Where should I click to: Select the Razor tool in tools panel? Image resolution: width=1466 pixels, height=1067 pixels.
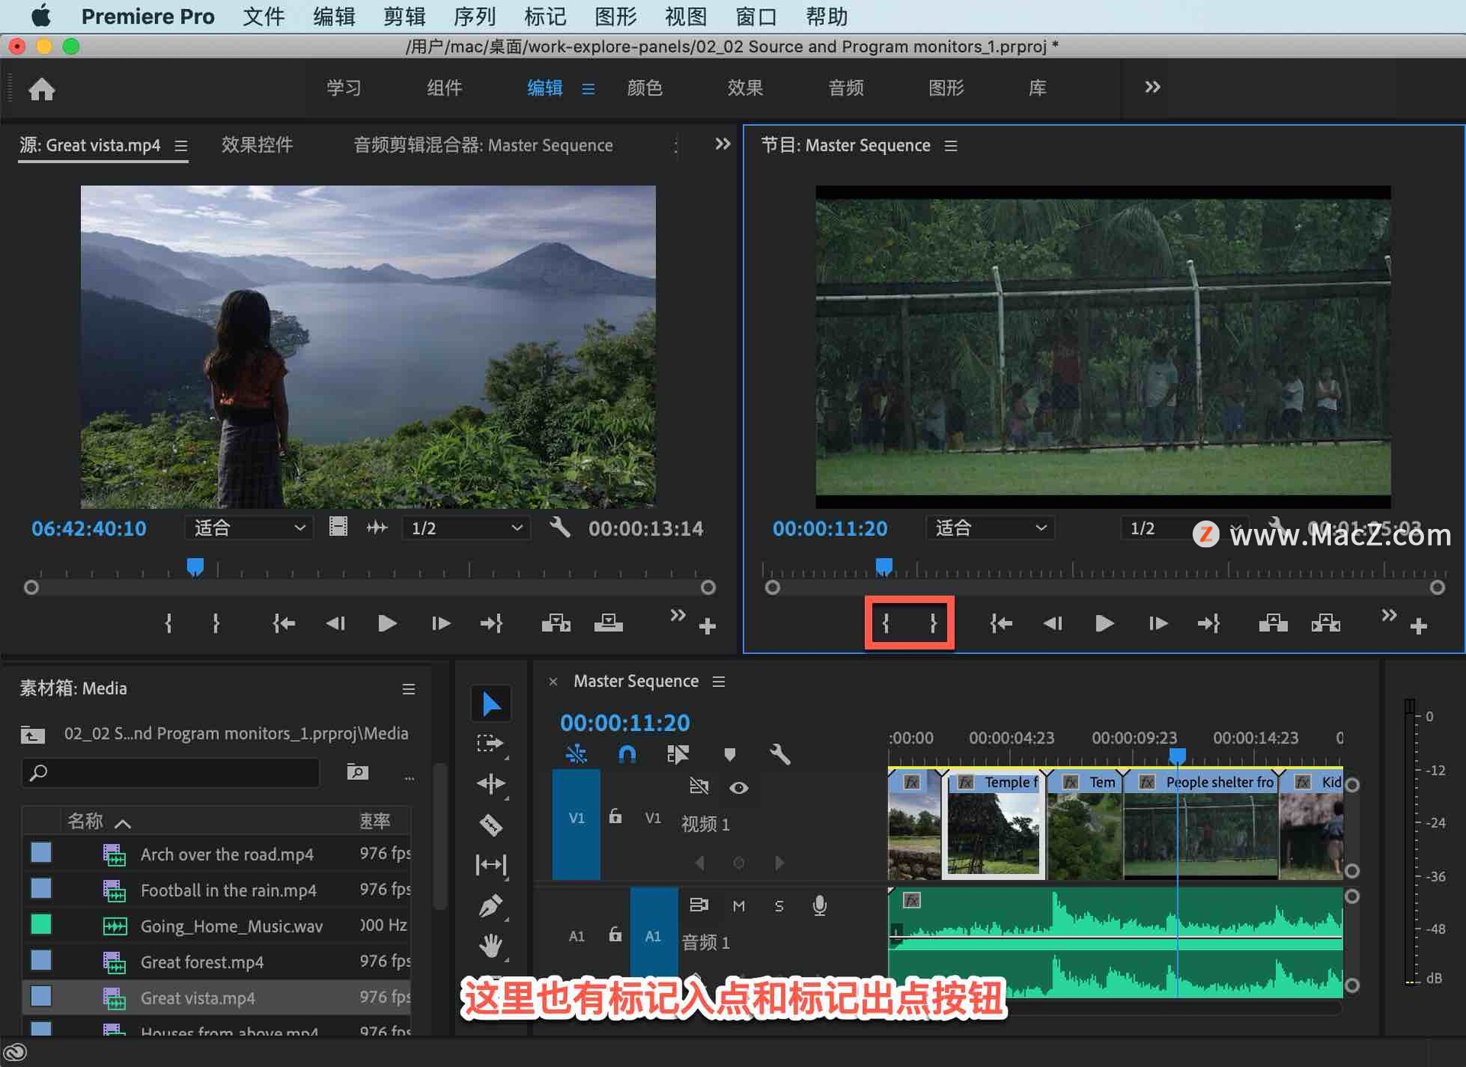[x=491, y=824]
